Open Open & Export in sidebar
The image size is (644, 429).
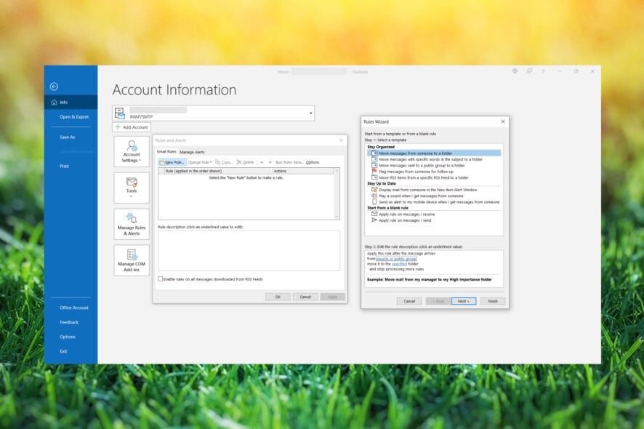click(74, 116)
